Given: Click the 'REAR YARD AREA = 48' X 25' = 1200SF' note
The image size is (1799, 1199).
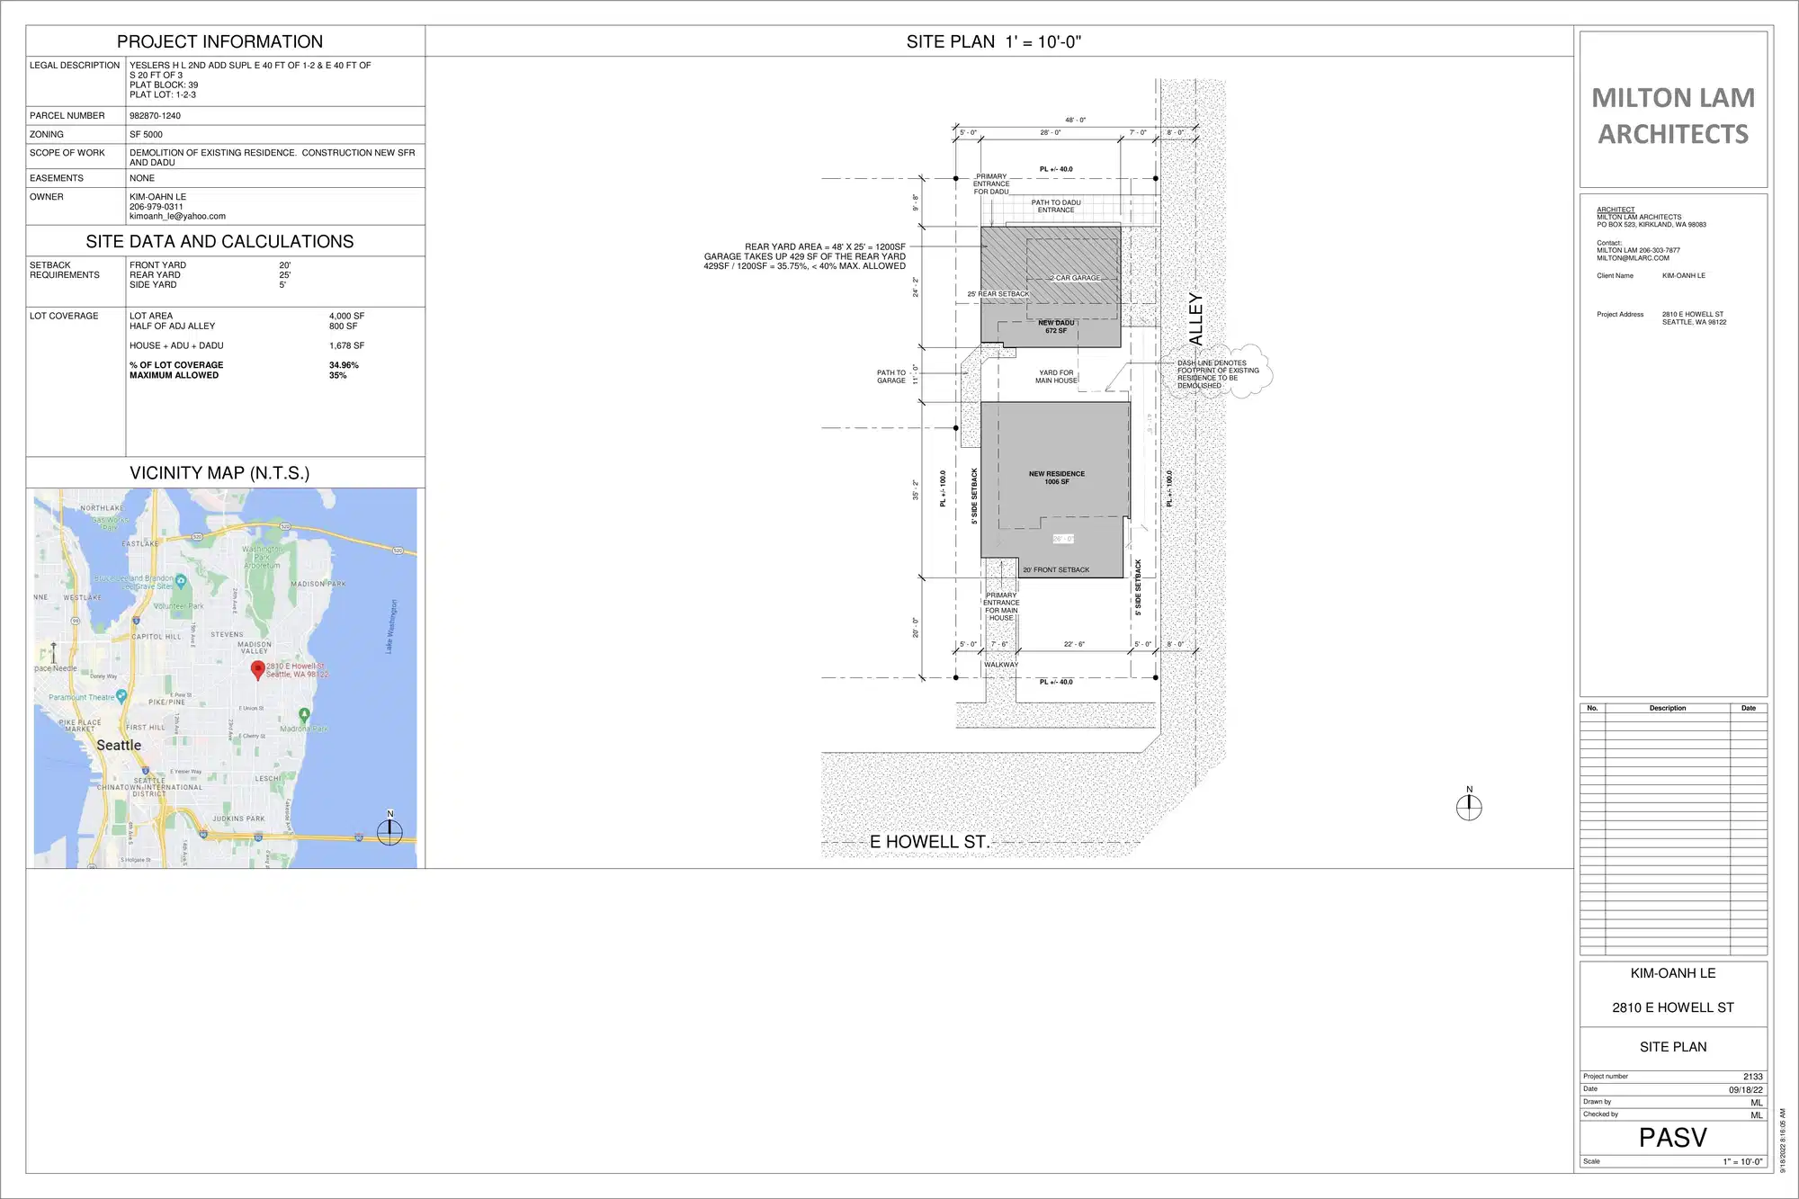Looking at the screenshot, I should point(825,246).
